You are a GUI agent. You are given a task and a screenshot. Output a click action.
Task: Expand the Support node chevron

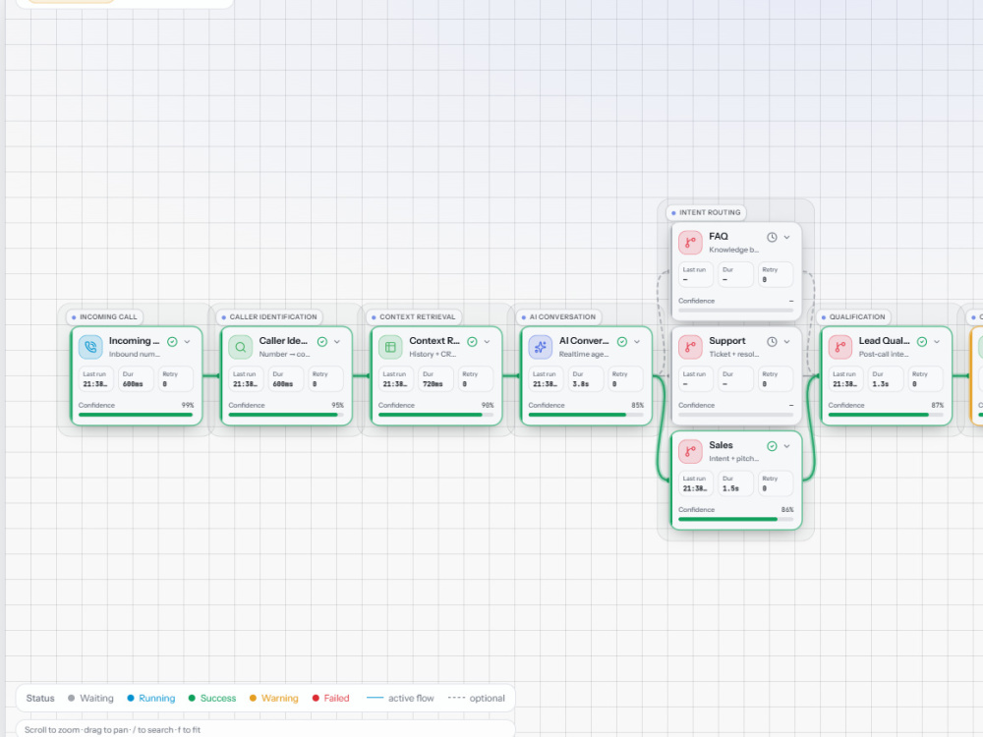pyautogui.click(x=786, y=342)
